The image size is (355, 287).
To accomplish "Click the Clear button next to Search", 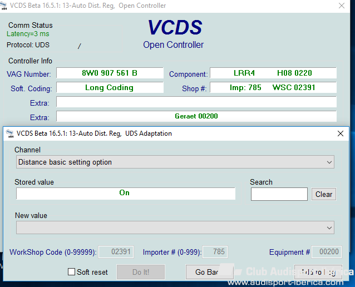I will [324, 194].
